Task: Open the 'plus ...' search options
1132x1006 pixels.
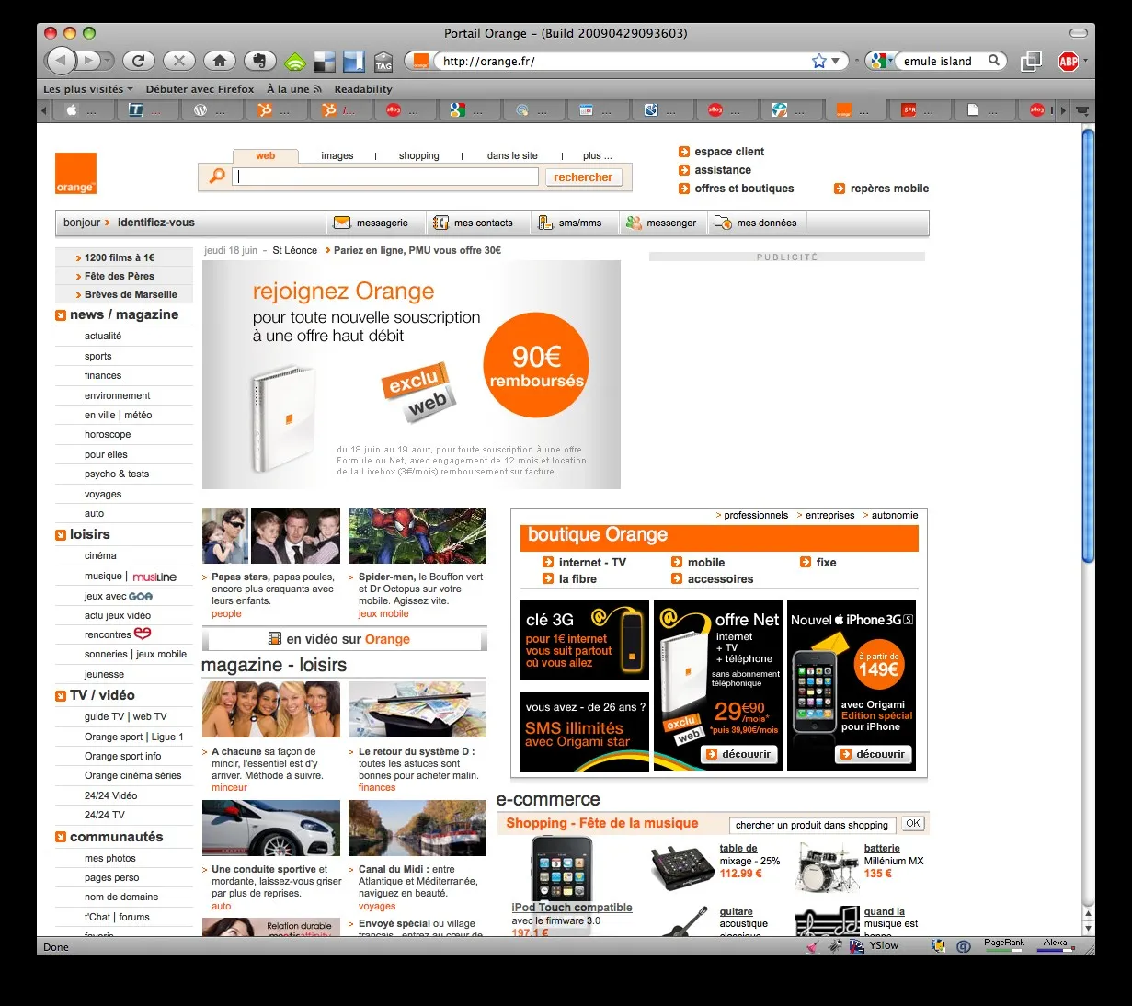Action: coord(598,155)
